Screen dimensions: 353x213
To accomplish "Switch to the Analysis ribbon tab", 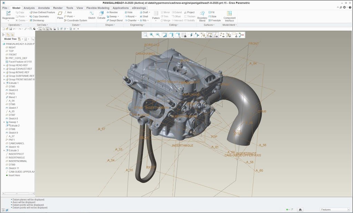I will coord(29,8).
